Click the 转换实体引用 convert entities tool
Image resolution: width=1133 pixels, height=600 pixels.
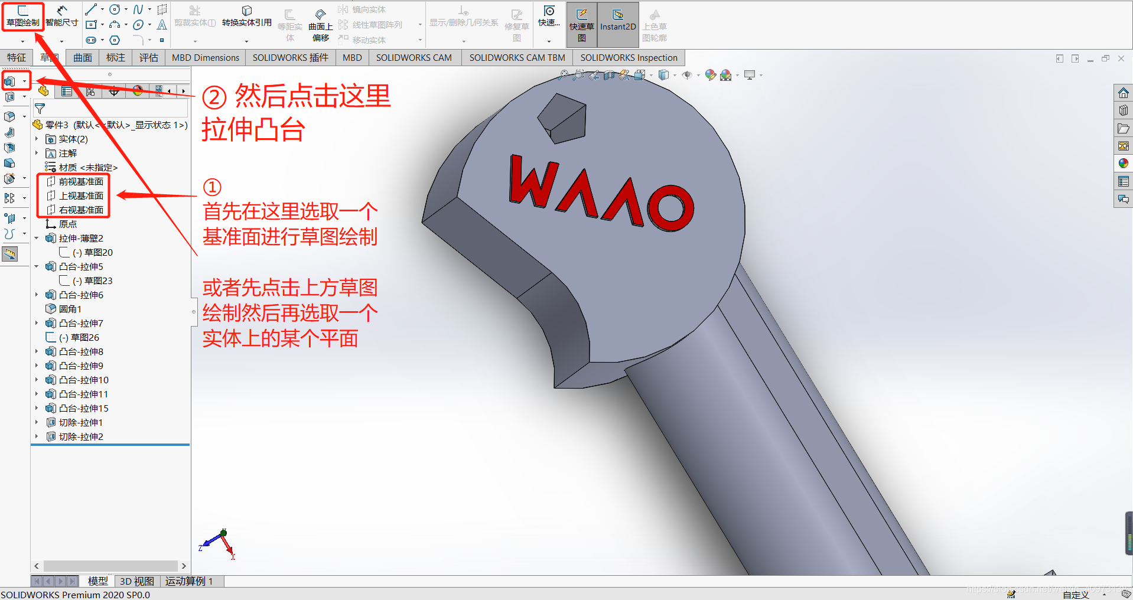click(247, 16)
